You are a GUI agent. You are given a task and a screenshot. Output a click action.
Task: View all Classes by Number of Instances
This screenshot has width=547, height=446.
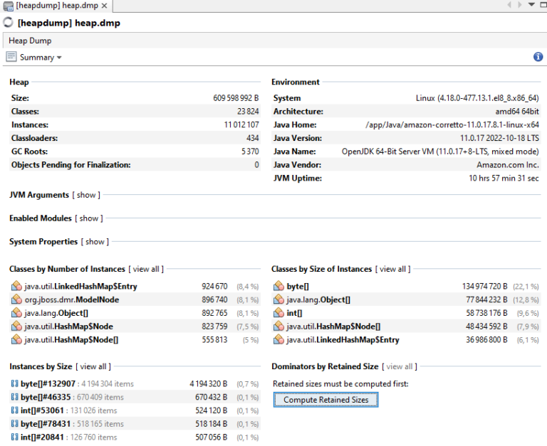coord(146,269)
